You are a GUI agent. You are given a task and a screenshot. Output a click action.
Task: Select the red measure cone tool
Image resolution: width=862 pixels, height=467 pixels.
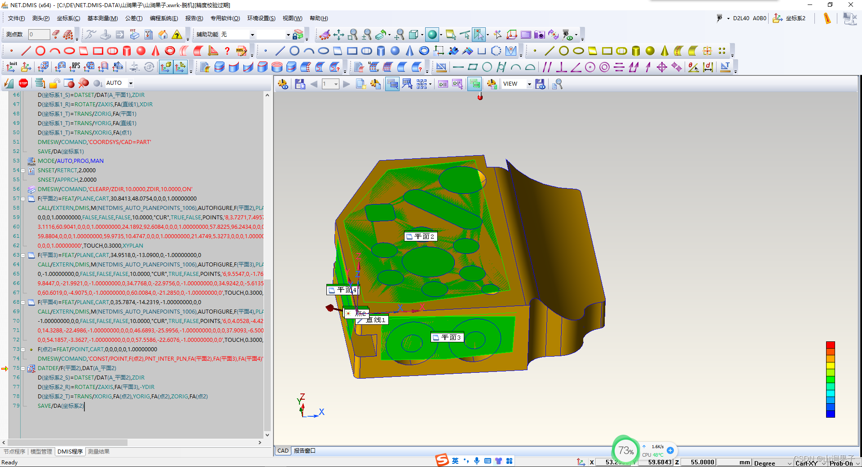coord(155,51)
